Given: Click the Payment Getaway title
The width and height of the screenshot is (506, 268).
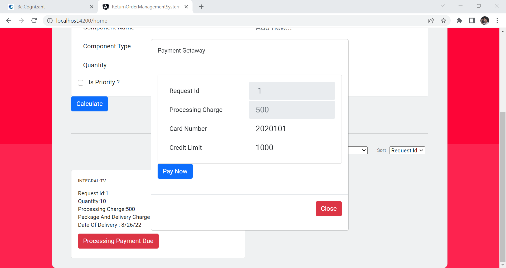Looking at the screenshot, I should coord(181,50).
